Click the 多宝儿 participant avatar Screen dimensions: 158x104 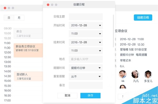[x=148, y=74]
